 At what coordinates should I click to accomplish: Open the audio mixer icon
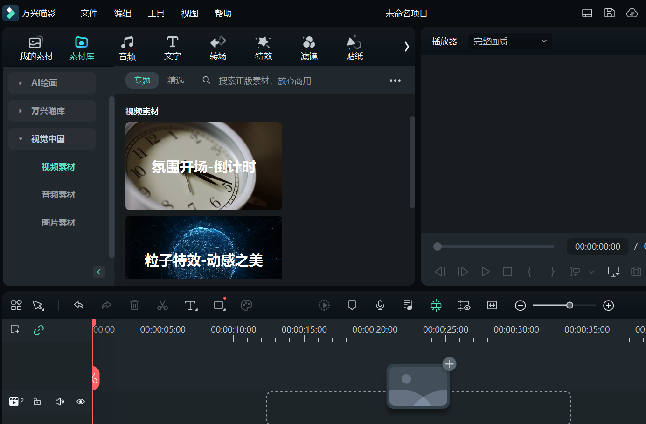pos(408,305)
